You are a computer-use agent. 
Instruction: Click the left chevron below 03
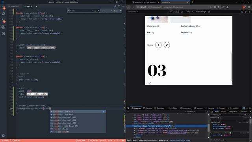pos(150,84)
